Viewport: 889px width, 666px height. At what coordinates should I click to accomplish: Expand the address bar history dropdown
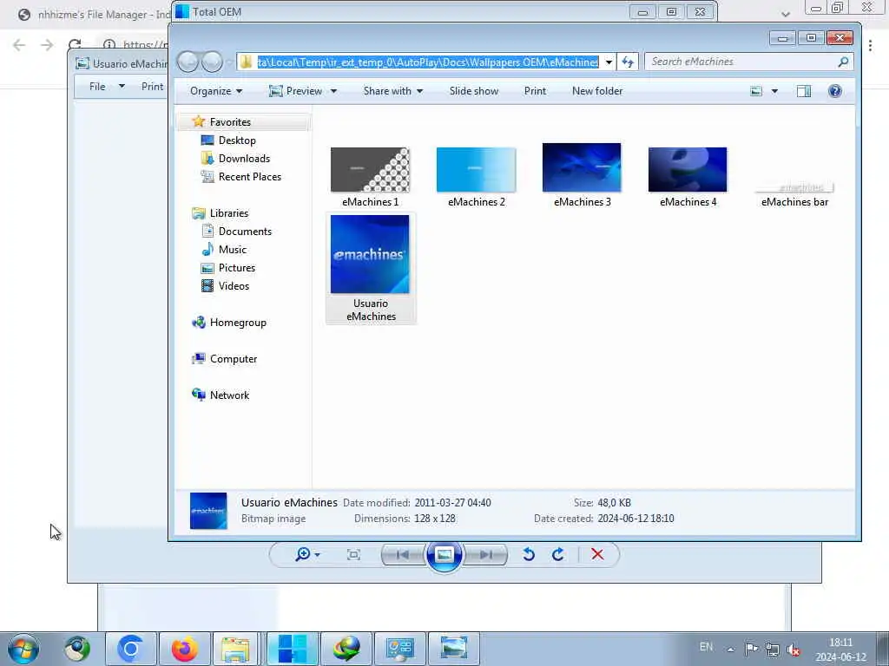click(609, 62)
